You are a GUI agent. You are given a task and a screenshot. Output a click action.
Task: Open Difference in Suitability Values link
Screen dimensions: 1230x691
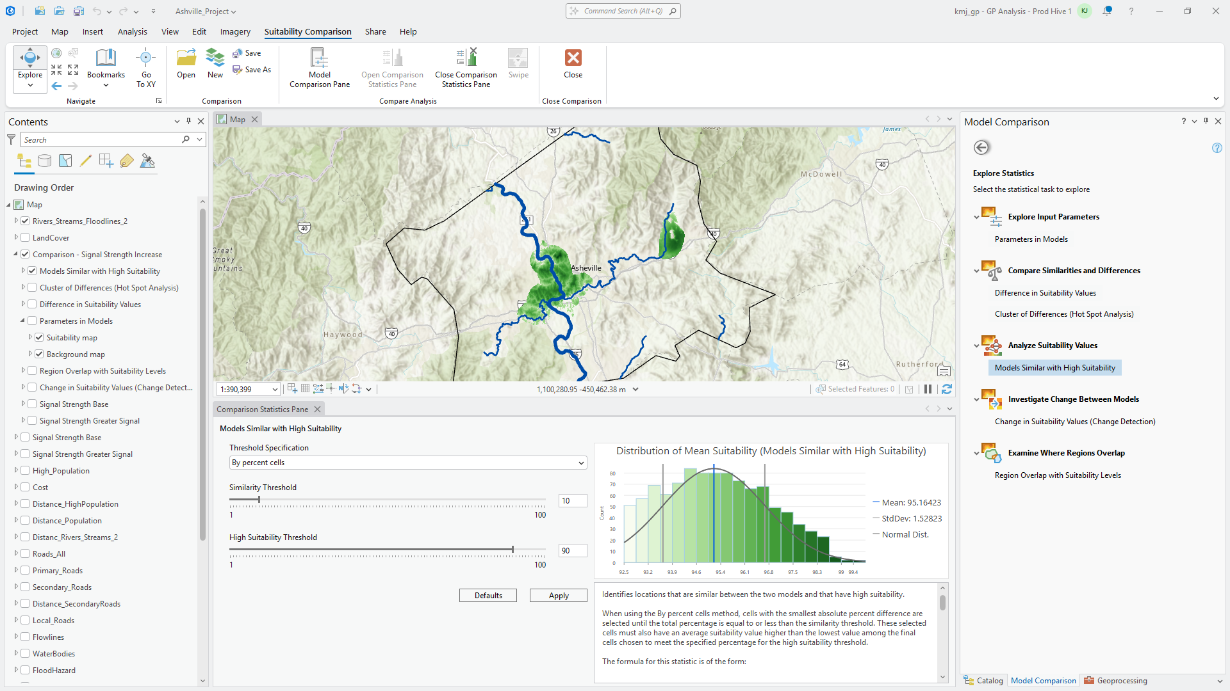click(1045, 293)
